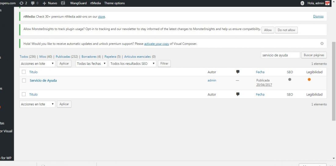Click scrollbar down arrow
Image resolution: width=336 pixels, height=166 pixels.
click(334, 158)
